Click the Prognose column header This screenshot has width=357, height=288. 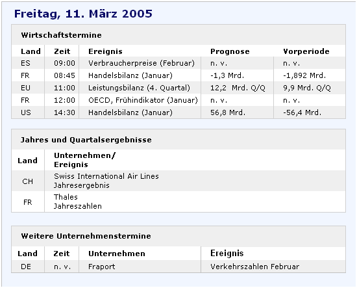(x=230, y=51)
